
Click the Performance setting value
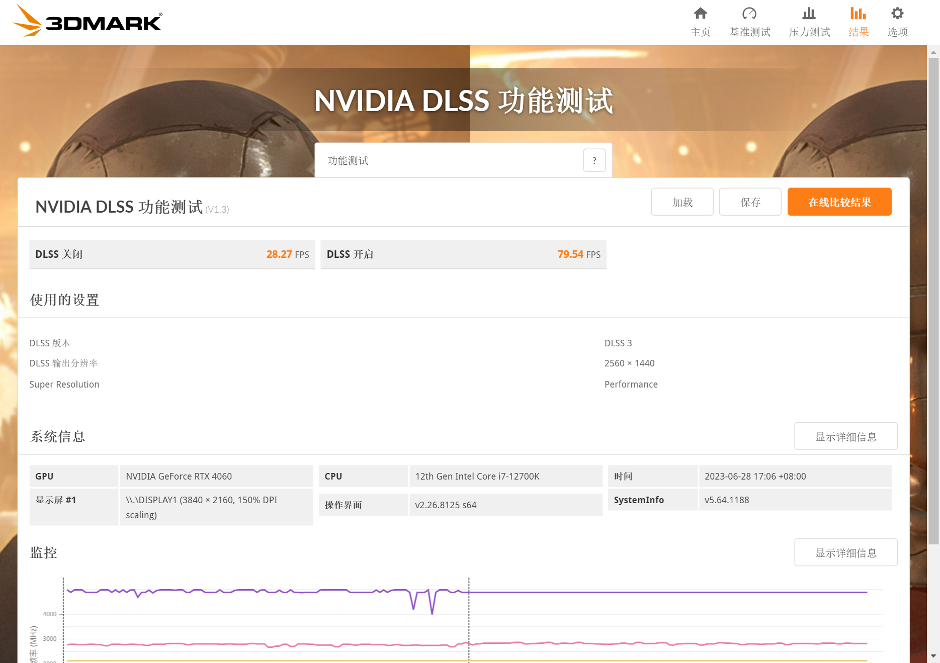(631, 385)
